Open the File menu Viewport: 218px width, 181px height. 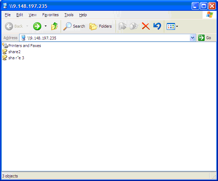pos(8,15)
